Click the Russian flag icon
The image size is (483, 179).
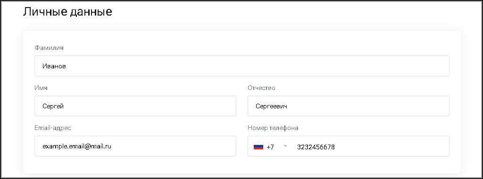(x=258, y=146)
